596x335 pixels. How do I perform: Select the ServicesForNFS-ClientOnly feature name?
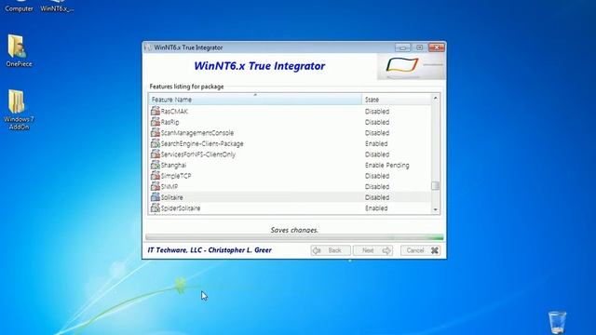[x=198, y=154]
